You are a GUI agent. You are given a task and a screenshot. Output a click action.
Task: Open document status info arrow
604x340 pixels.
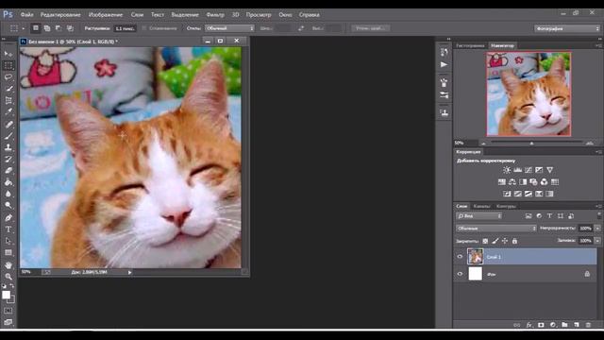pos(130,272)
